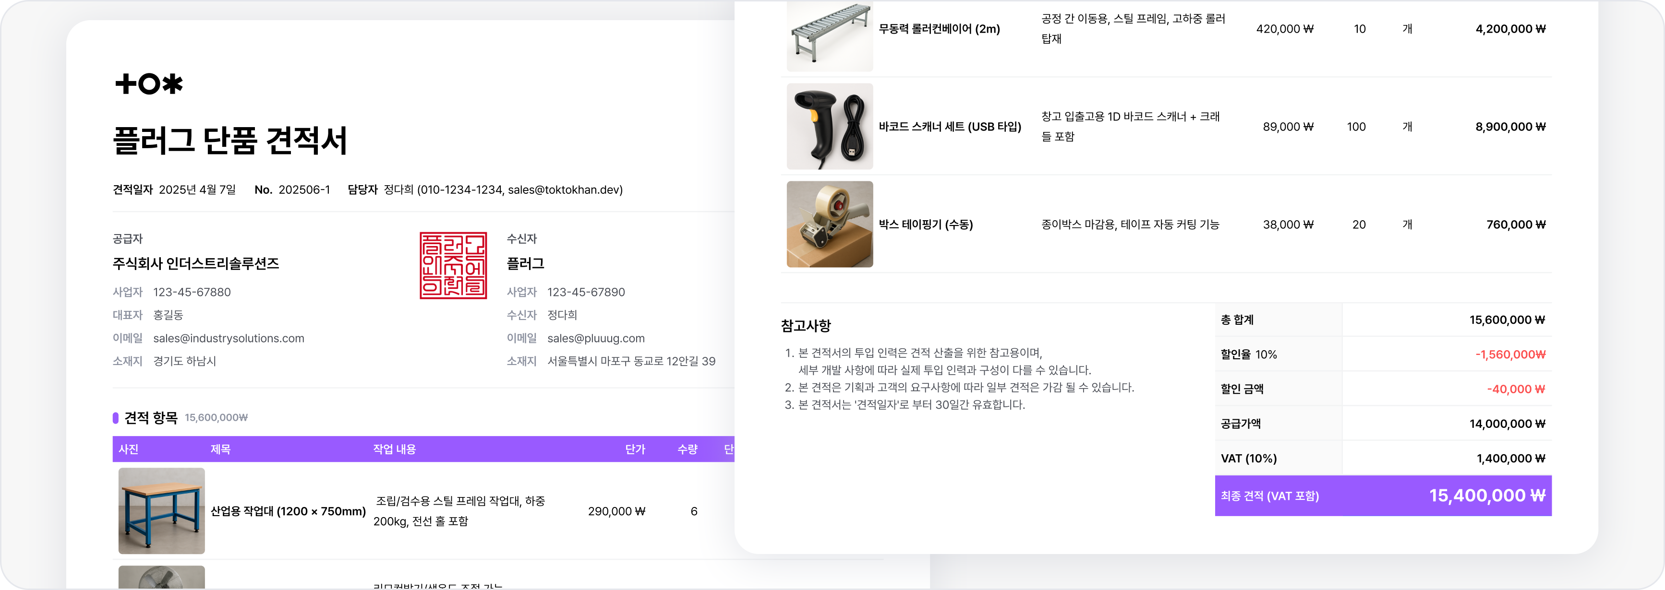Click item title 박스 테이핑기 (수동)
Screen dimensions: 1665x590
[x=926, y=224]
